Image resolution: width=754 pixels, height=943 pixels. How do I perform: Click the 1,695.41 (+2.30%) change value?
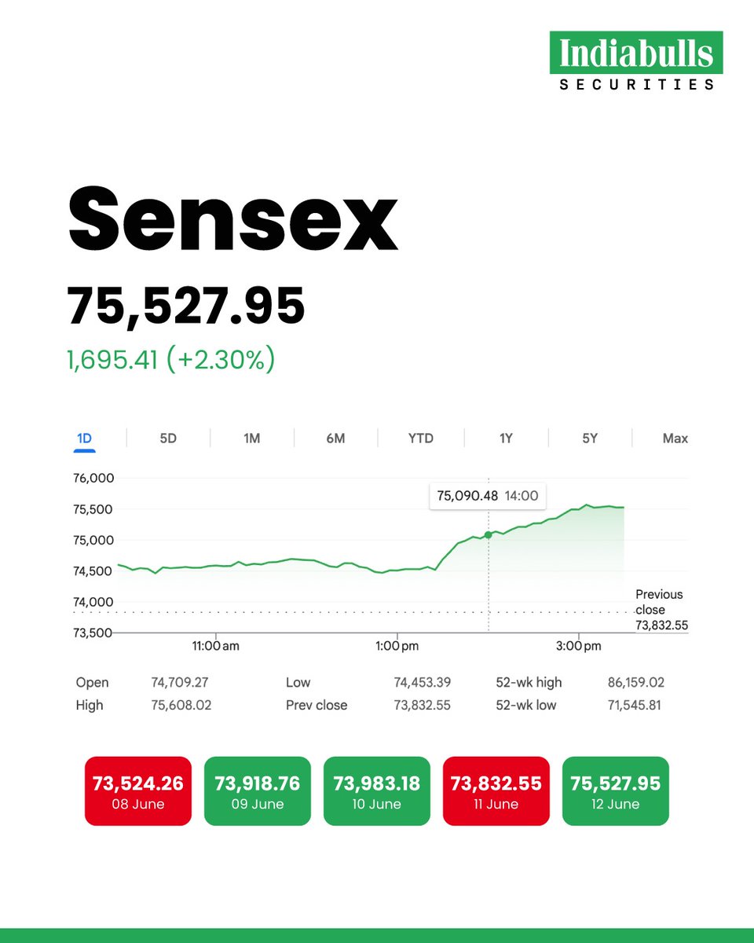click(170, 358)
